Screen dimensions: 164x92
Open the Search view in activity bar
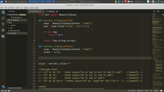tap(3, 18)
